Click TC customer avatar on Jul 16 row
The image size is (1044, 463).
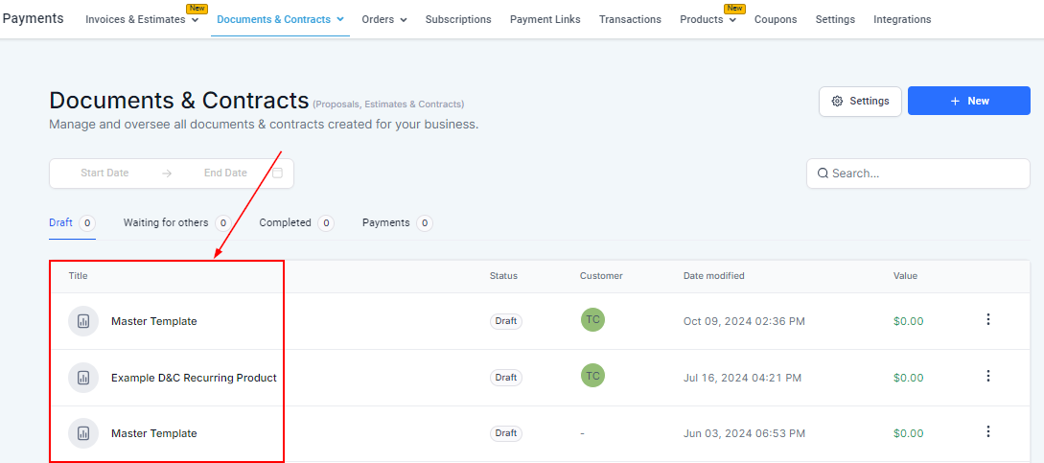point(592,376)
